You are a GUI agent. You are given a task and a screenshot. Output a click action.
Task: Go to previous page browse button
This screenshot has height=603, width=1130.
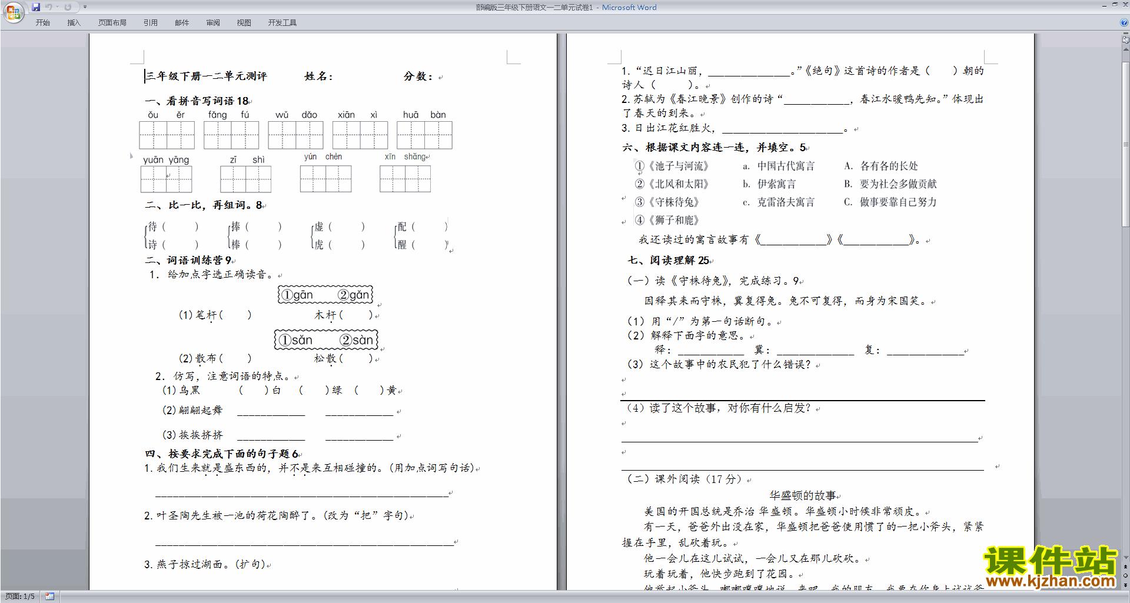(1125, 567)
